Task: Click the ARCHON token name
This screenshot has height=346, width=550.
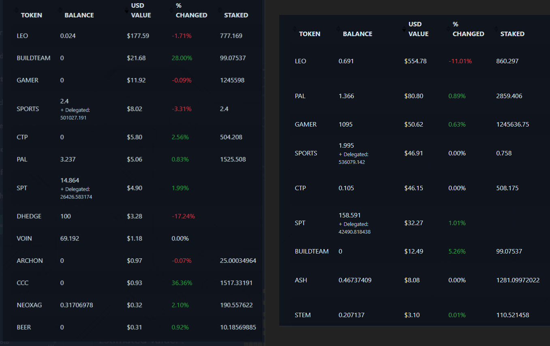Action: coord(30,261)
